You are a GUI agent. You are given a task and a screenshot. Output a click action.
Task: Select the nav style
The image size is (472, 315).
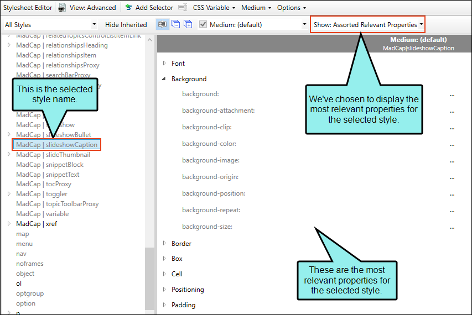pyautogui.click(x=21, y=254)
